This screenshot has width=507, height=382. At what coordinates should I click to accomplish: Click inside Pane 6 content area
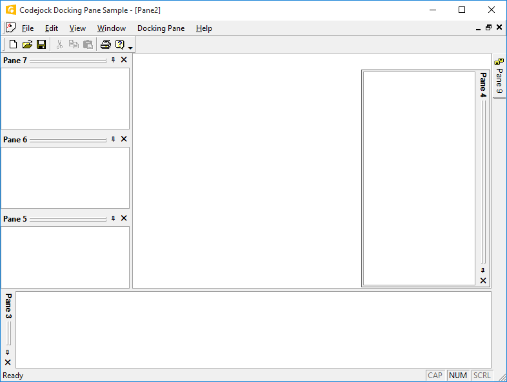tap(65, 178)
